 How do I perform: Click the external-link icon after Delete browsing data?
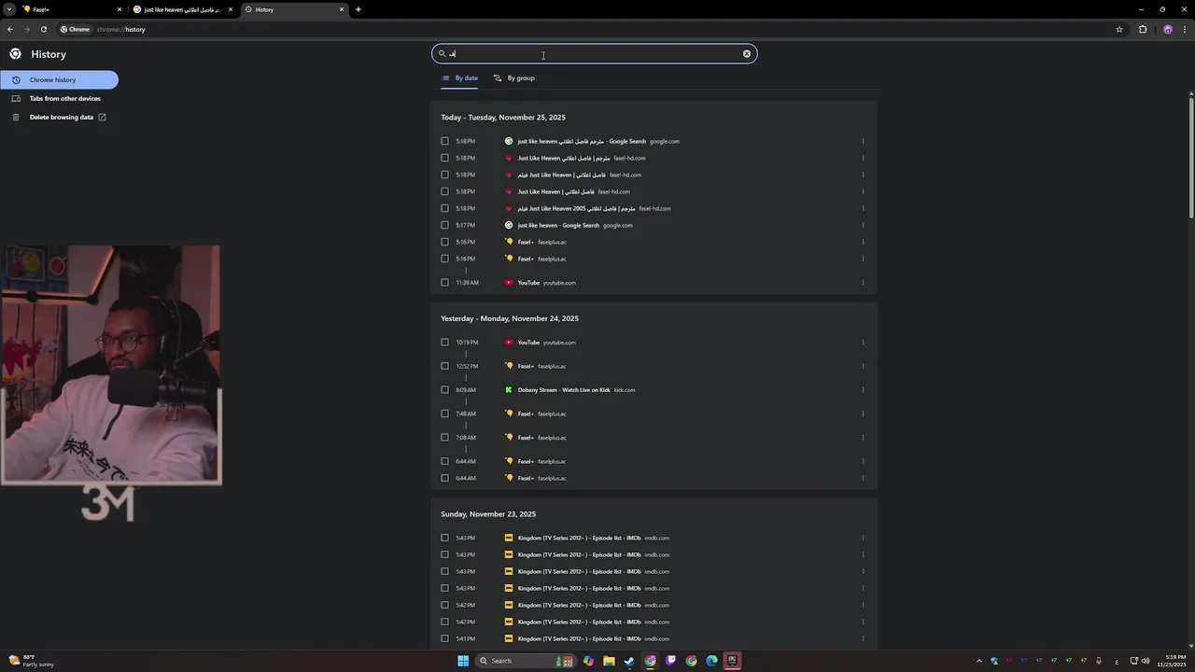point(102,118)
